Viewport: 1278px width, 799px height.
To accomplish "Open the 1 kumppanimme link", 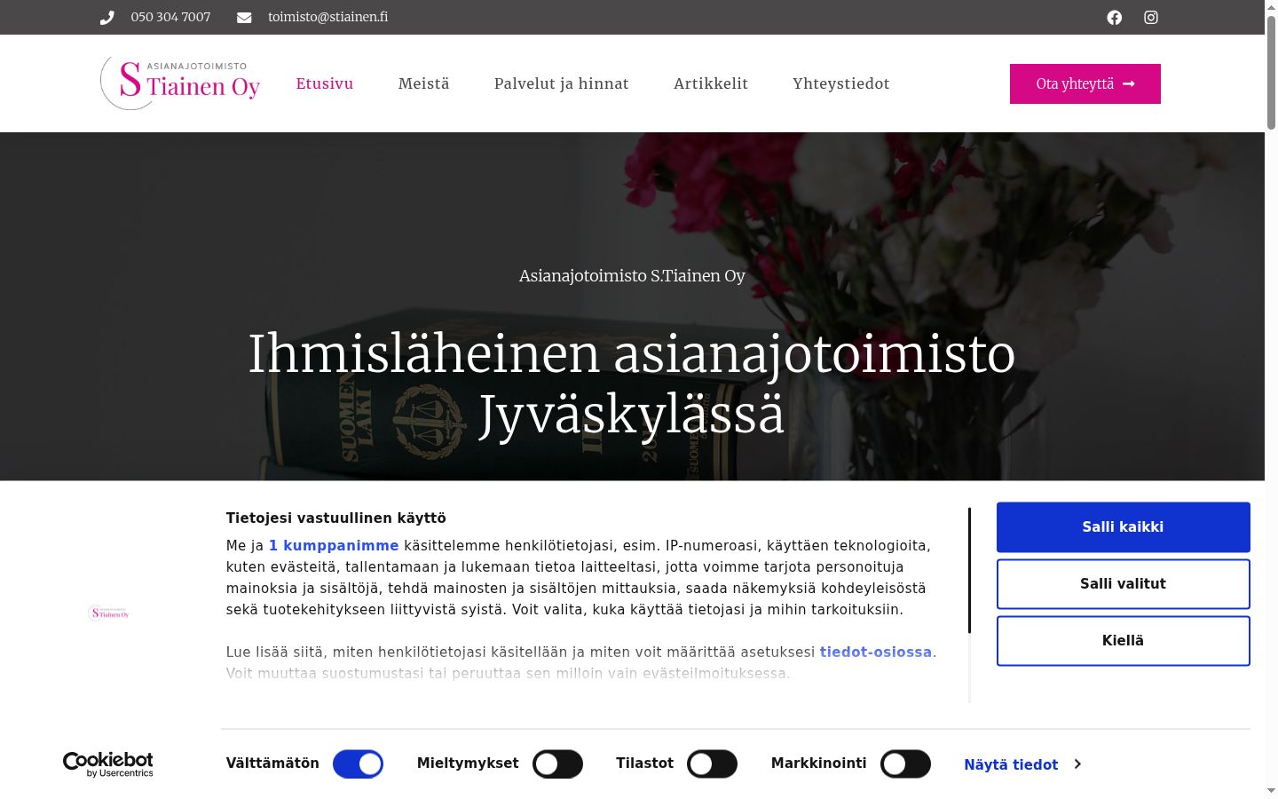I will point(334,546).
